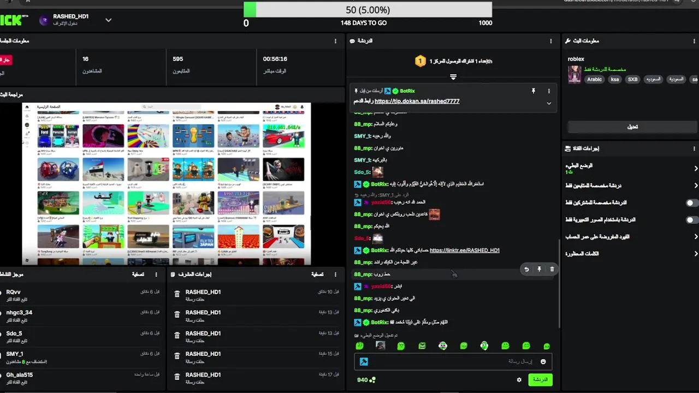This screenshot has width=699, height=393.
Task: Open chat panel three-dot menu
Action: (x=550, y=41)
